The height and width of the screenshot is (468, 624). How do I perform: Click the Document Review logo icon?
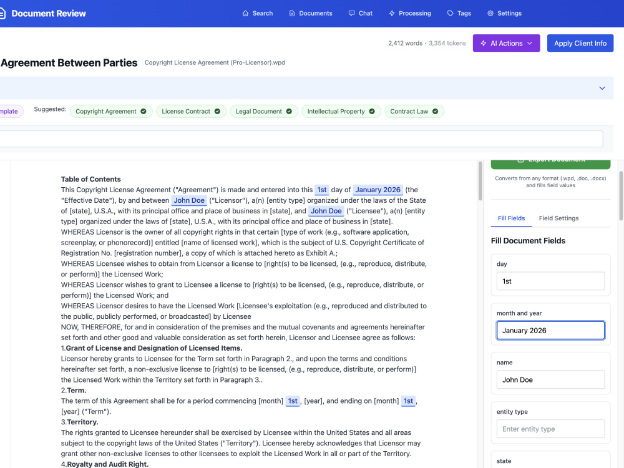(x=2, y=14)
